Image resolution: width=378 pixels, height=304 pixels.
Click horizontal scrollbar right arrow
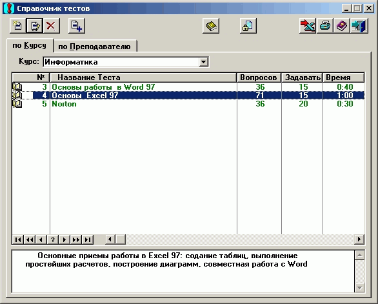point(359,239)
